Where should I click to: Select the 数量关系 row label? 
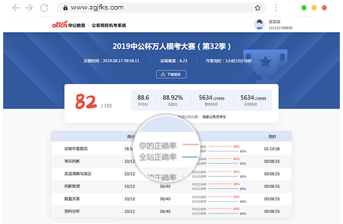point(72,199)
